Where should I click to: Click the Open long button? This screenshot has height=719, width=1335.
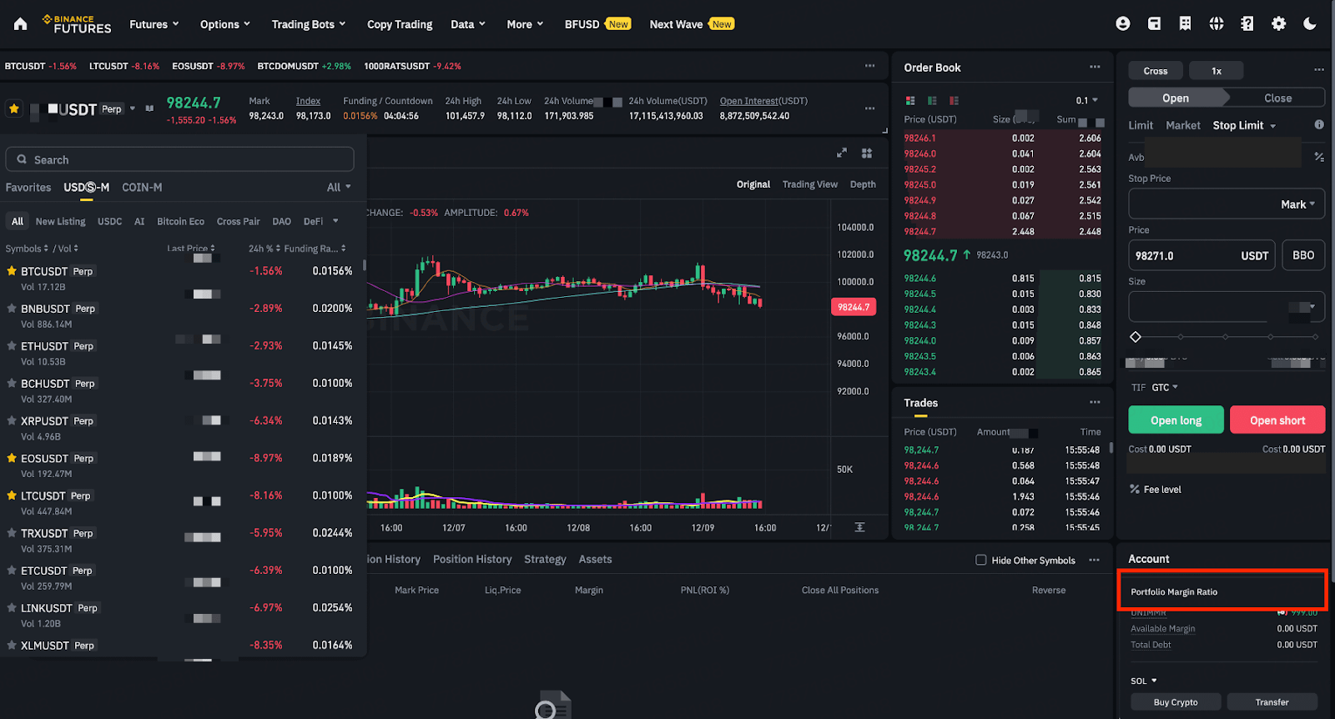click(1176, 420)
